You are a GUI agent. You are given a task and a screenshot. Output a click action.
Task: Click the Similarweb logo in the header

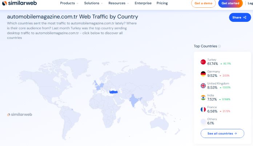pos(20,3)
